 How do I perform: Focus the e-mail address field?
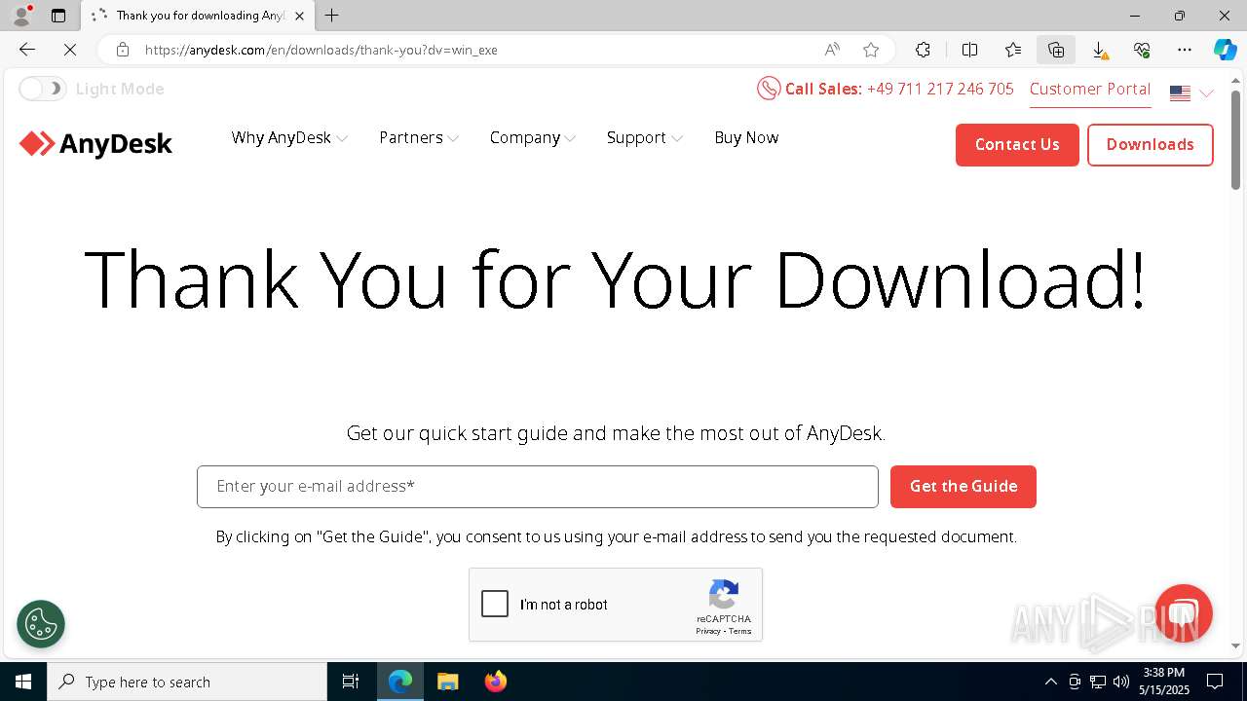pyautogui.click(x=537, y=486)
